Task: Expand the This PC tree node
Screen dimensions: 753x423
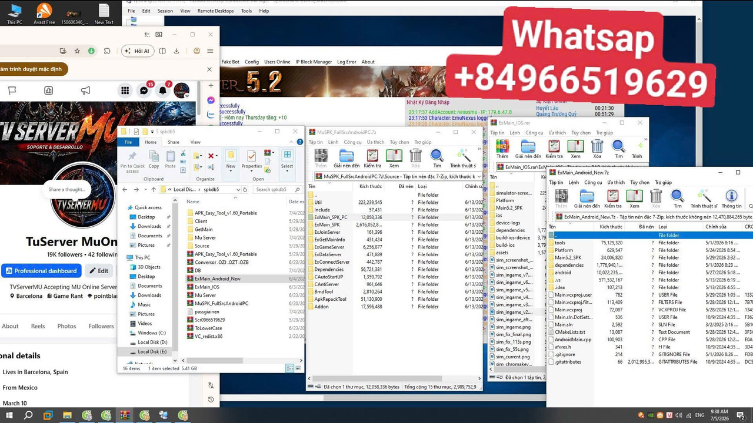Action: click(123, 257)
